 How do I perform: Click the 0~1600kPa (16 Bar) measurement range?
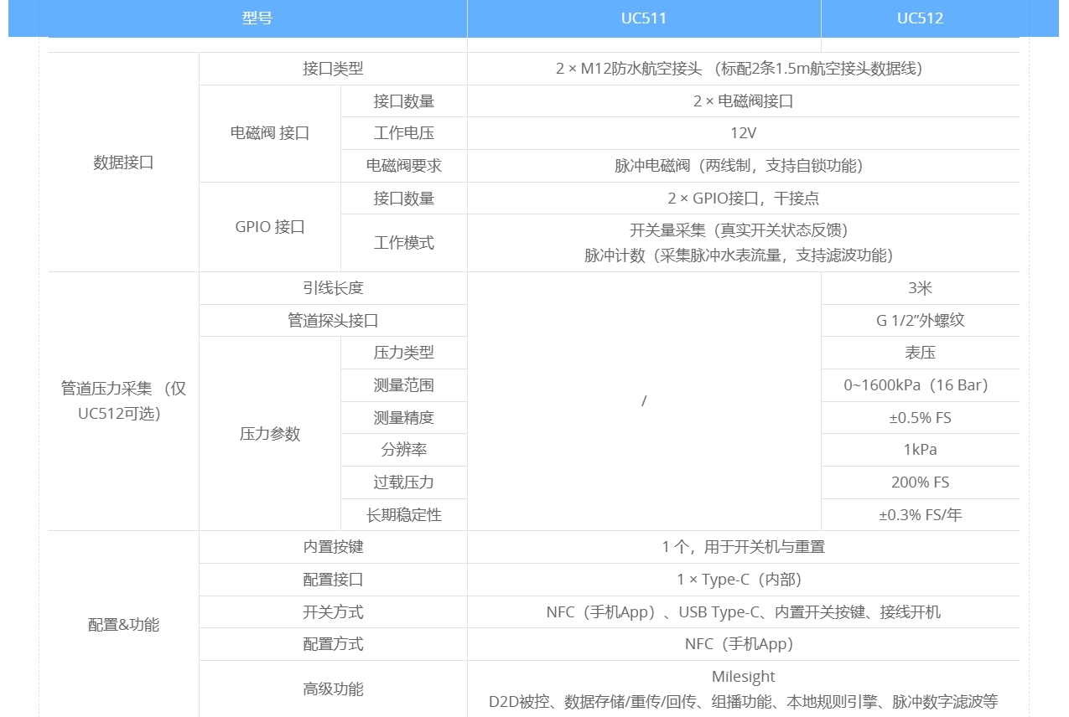(x=920, y=385)
